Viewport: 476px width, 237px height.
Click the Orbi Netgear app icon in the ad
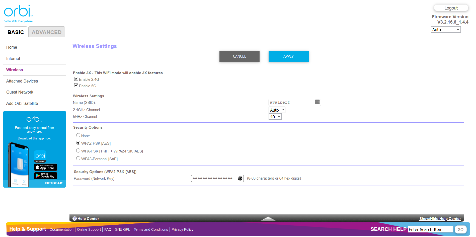[40, 156]
